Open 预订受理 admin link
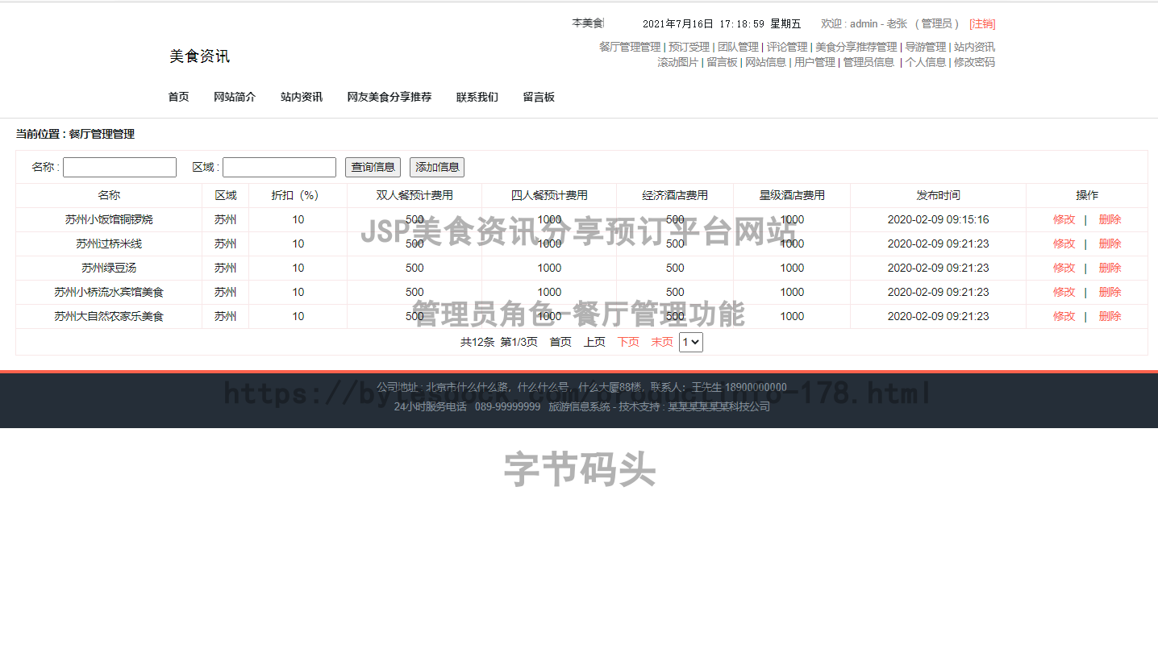Image resolution: width=1158 pixels, height=666 pixels. (x=689, y=47)
